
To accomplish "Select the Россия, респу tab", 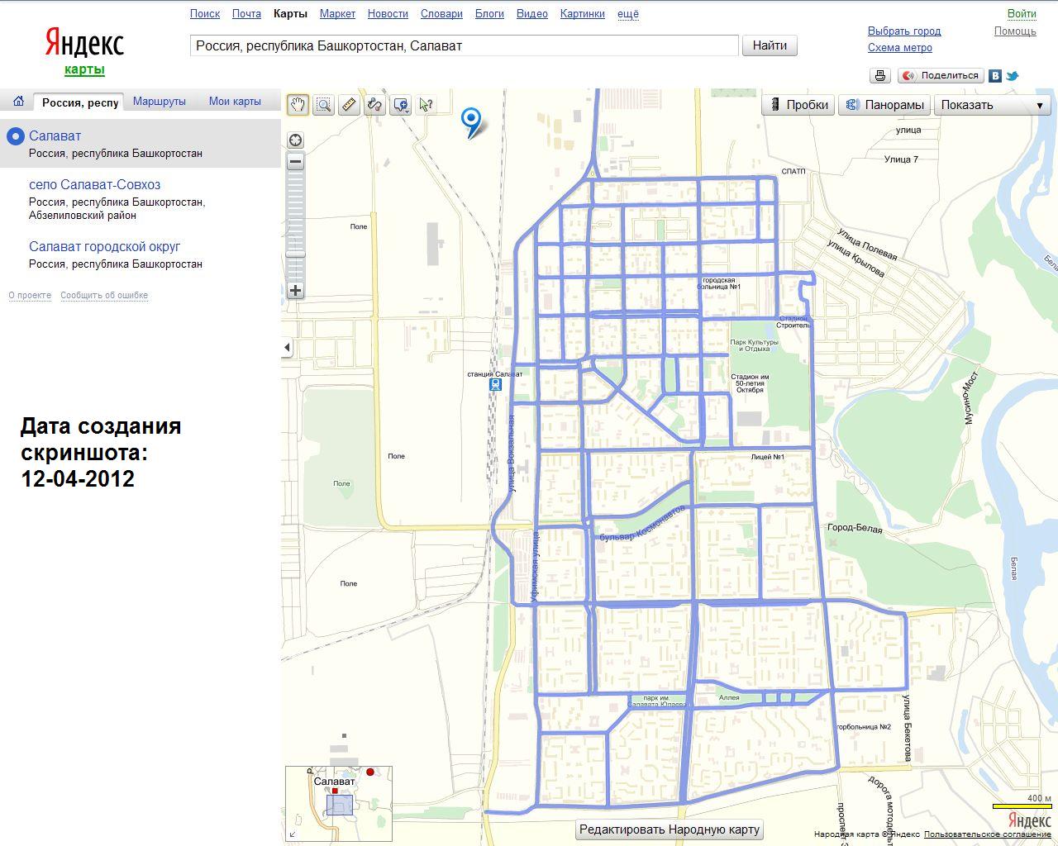I will pos(79,102).
